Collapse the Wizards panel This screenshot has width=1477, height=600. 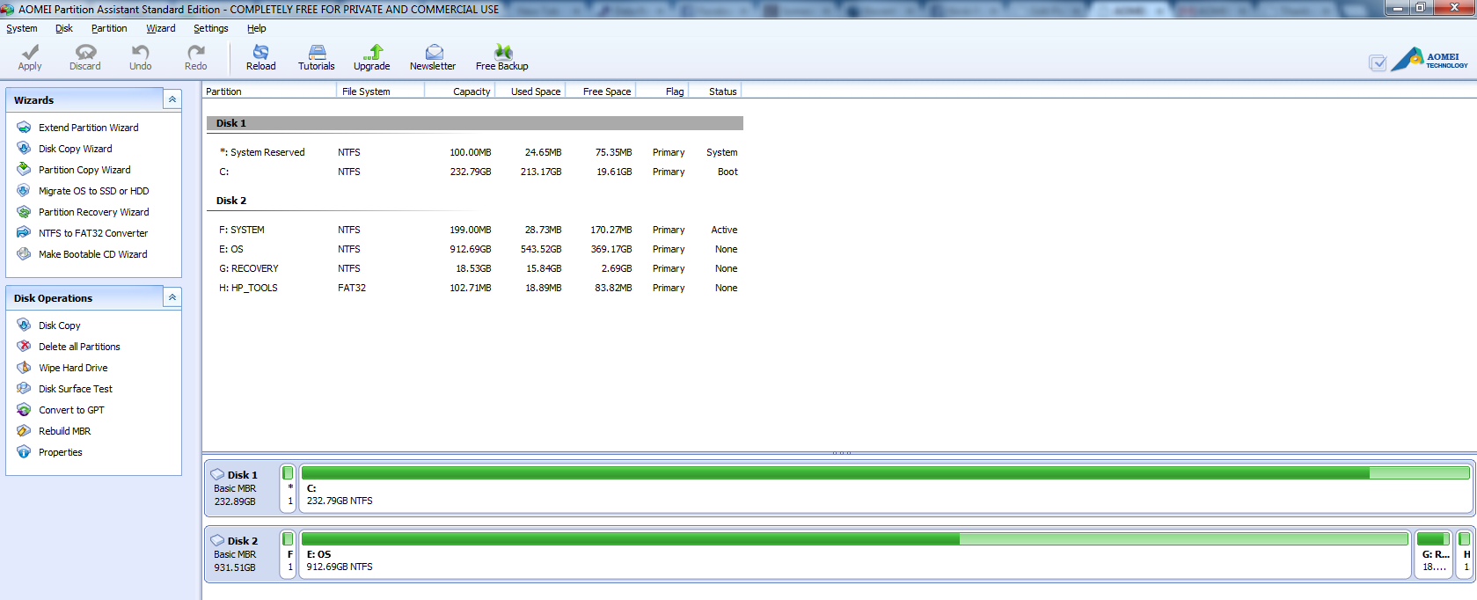coord(172,99)
